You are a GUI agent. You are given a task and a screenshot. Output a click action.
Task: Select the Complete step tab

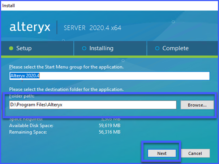(x=182, y=48)
